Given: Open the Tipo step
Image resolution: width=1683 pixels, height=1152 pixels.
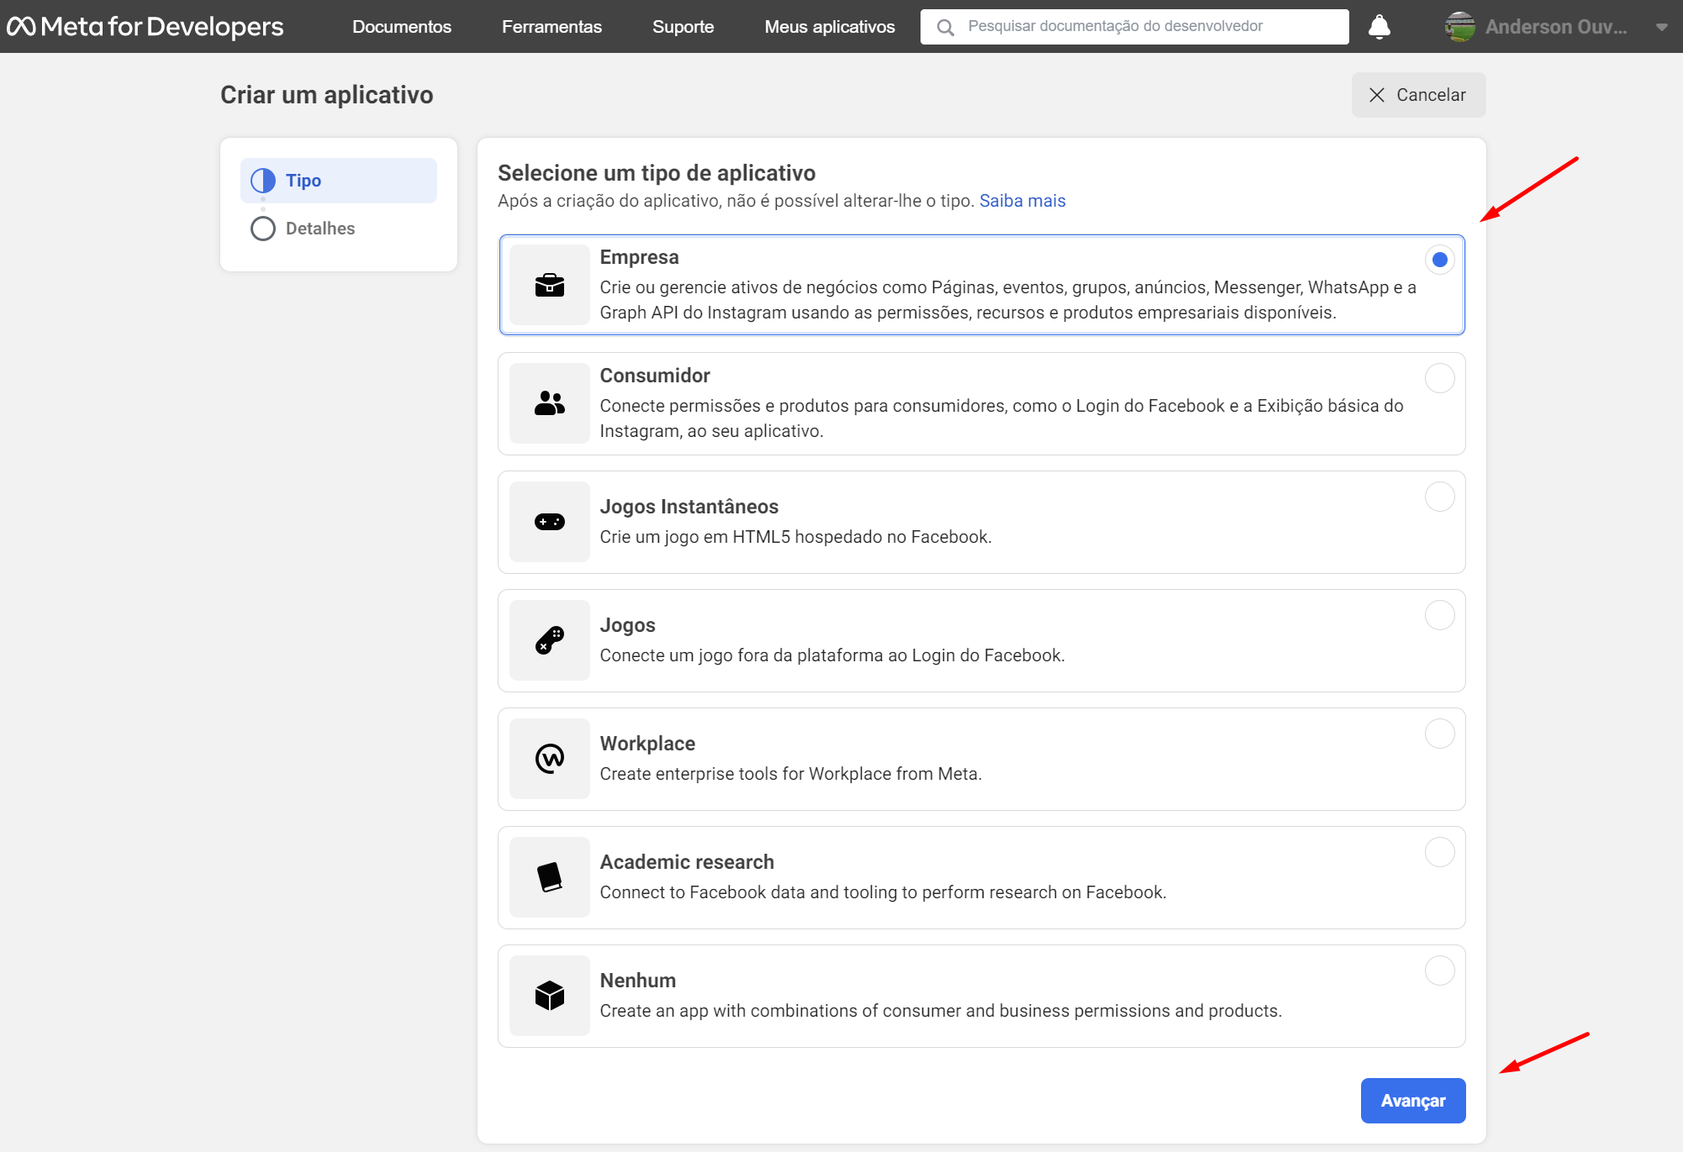Looking at the screenshot, I should [339, 181].
